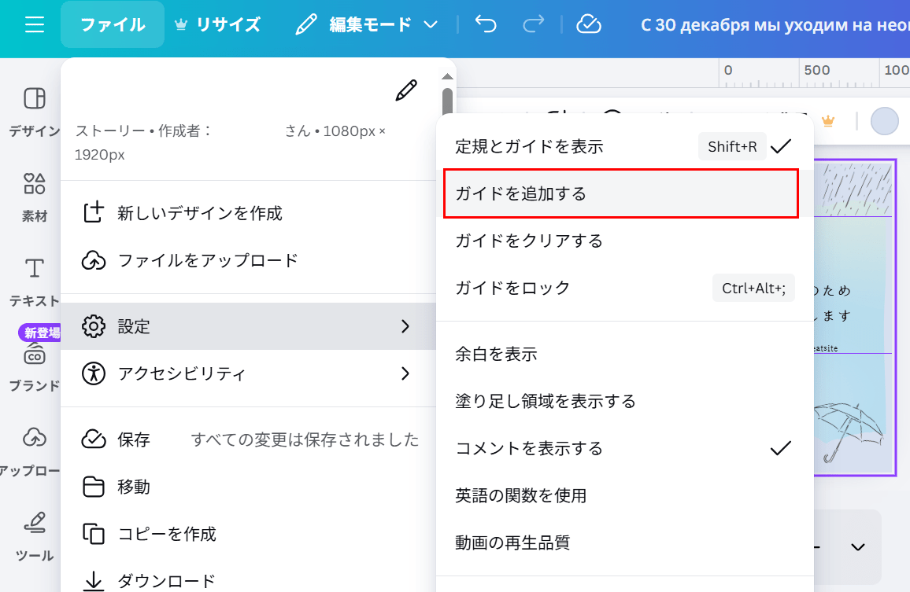Image resolution: width=910 pixels, height=592 pixels.
Task: Open the ファイル menu
Action: [x=113, y=24]
